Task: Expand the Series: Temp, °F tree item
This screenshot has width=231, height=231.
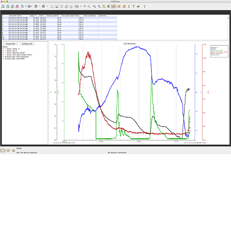Action: [x=3, y=49]
